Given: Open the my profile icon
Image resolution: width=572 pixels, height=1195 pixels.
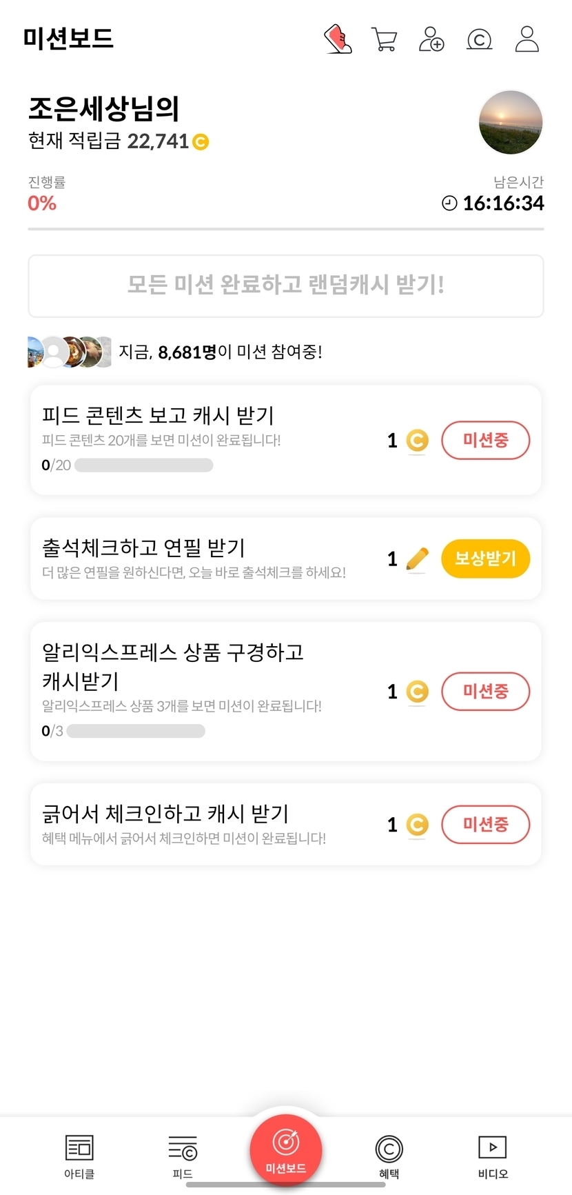Looking at the screenshot, I should pos(527,39).
